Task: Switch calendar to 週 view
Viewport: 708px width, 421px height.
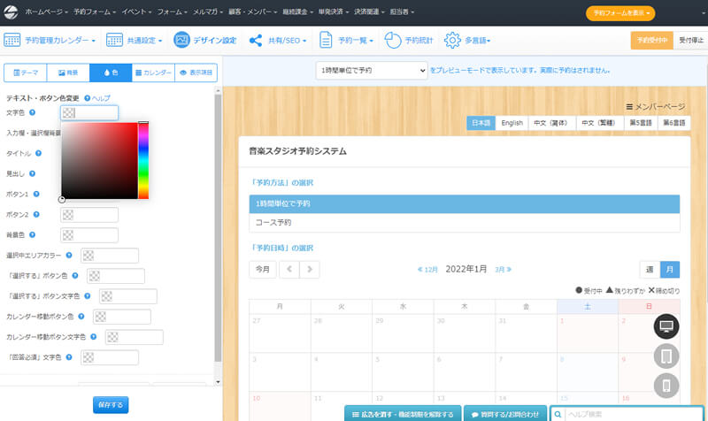Action: [x=649, y=269]
